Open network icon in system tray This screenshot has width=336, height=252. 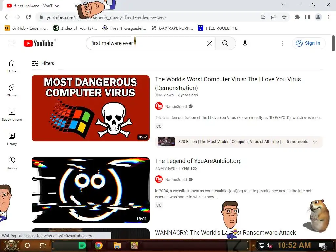tap(262, 246)
